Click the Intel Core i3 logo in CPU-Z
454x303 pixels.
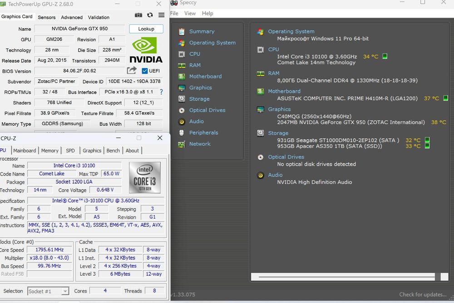145,177
